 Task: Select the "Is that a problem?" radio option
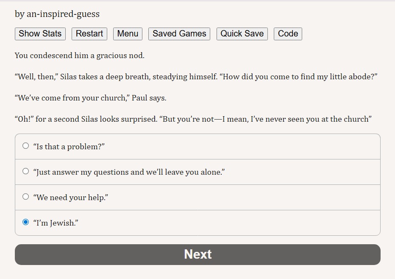(x=26, y=146)
